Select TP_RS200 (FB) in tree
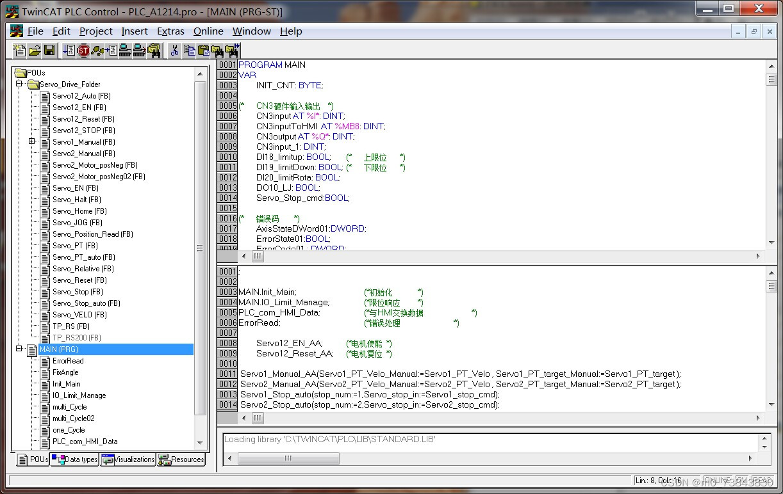This screenshot has height=494, width=783. (x=77, y=338)
